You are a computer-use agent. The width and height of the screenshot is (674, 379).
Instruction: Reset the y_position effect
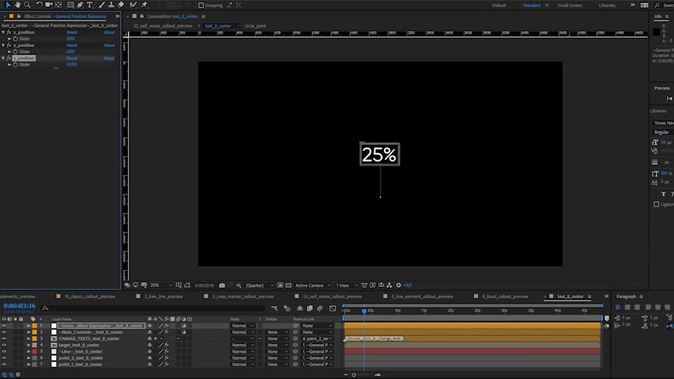[x=72, y=45]
